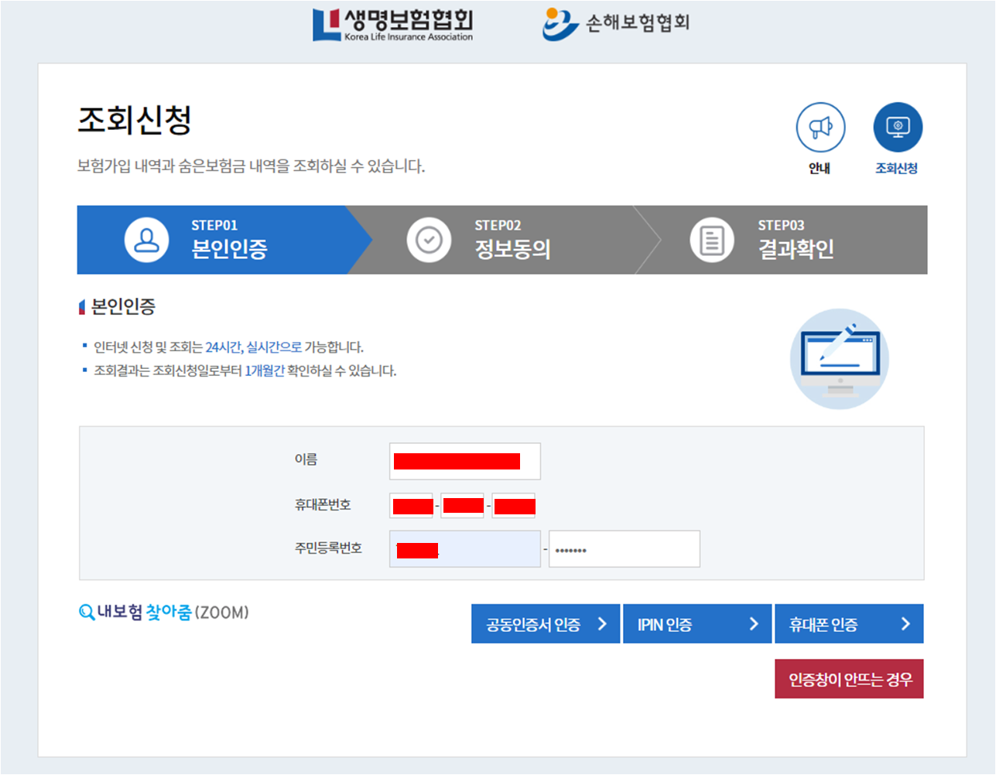This screenshot has width=996, height=775.
Task: Click the STEP01 person icon
Action: tap(146, 240)
